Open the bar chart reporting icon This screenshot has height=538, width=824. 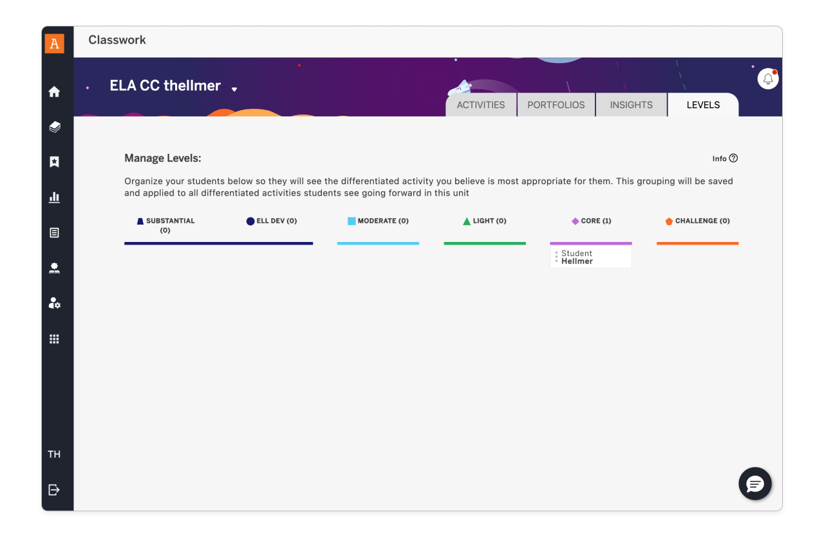pos(55,198)
